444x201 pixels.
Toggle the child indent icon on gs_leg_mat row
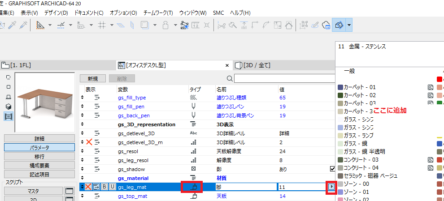96,187
